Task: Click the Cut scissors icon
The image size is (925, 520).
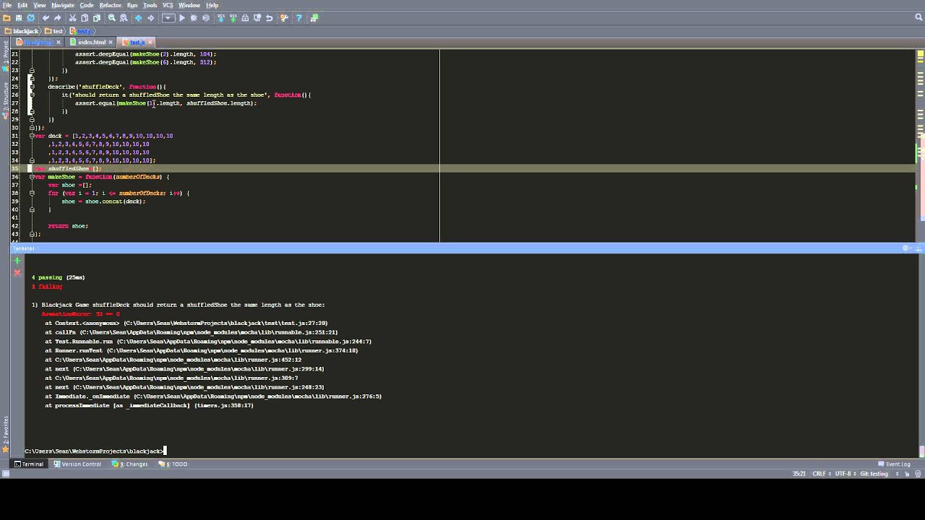Action: tap(72, 18)
